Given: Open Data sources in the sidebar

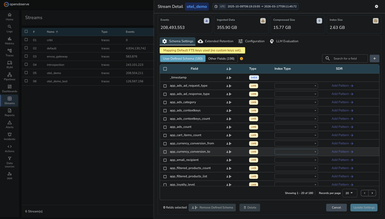Looking at the screenshot, I should pos(9,162).
